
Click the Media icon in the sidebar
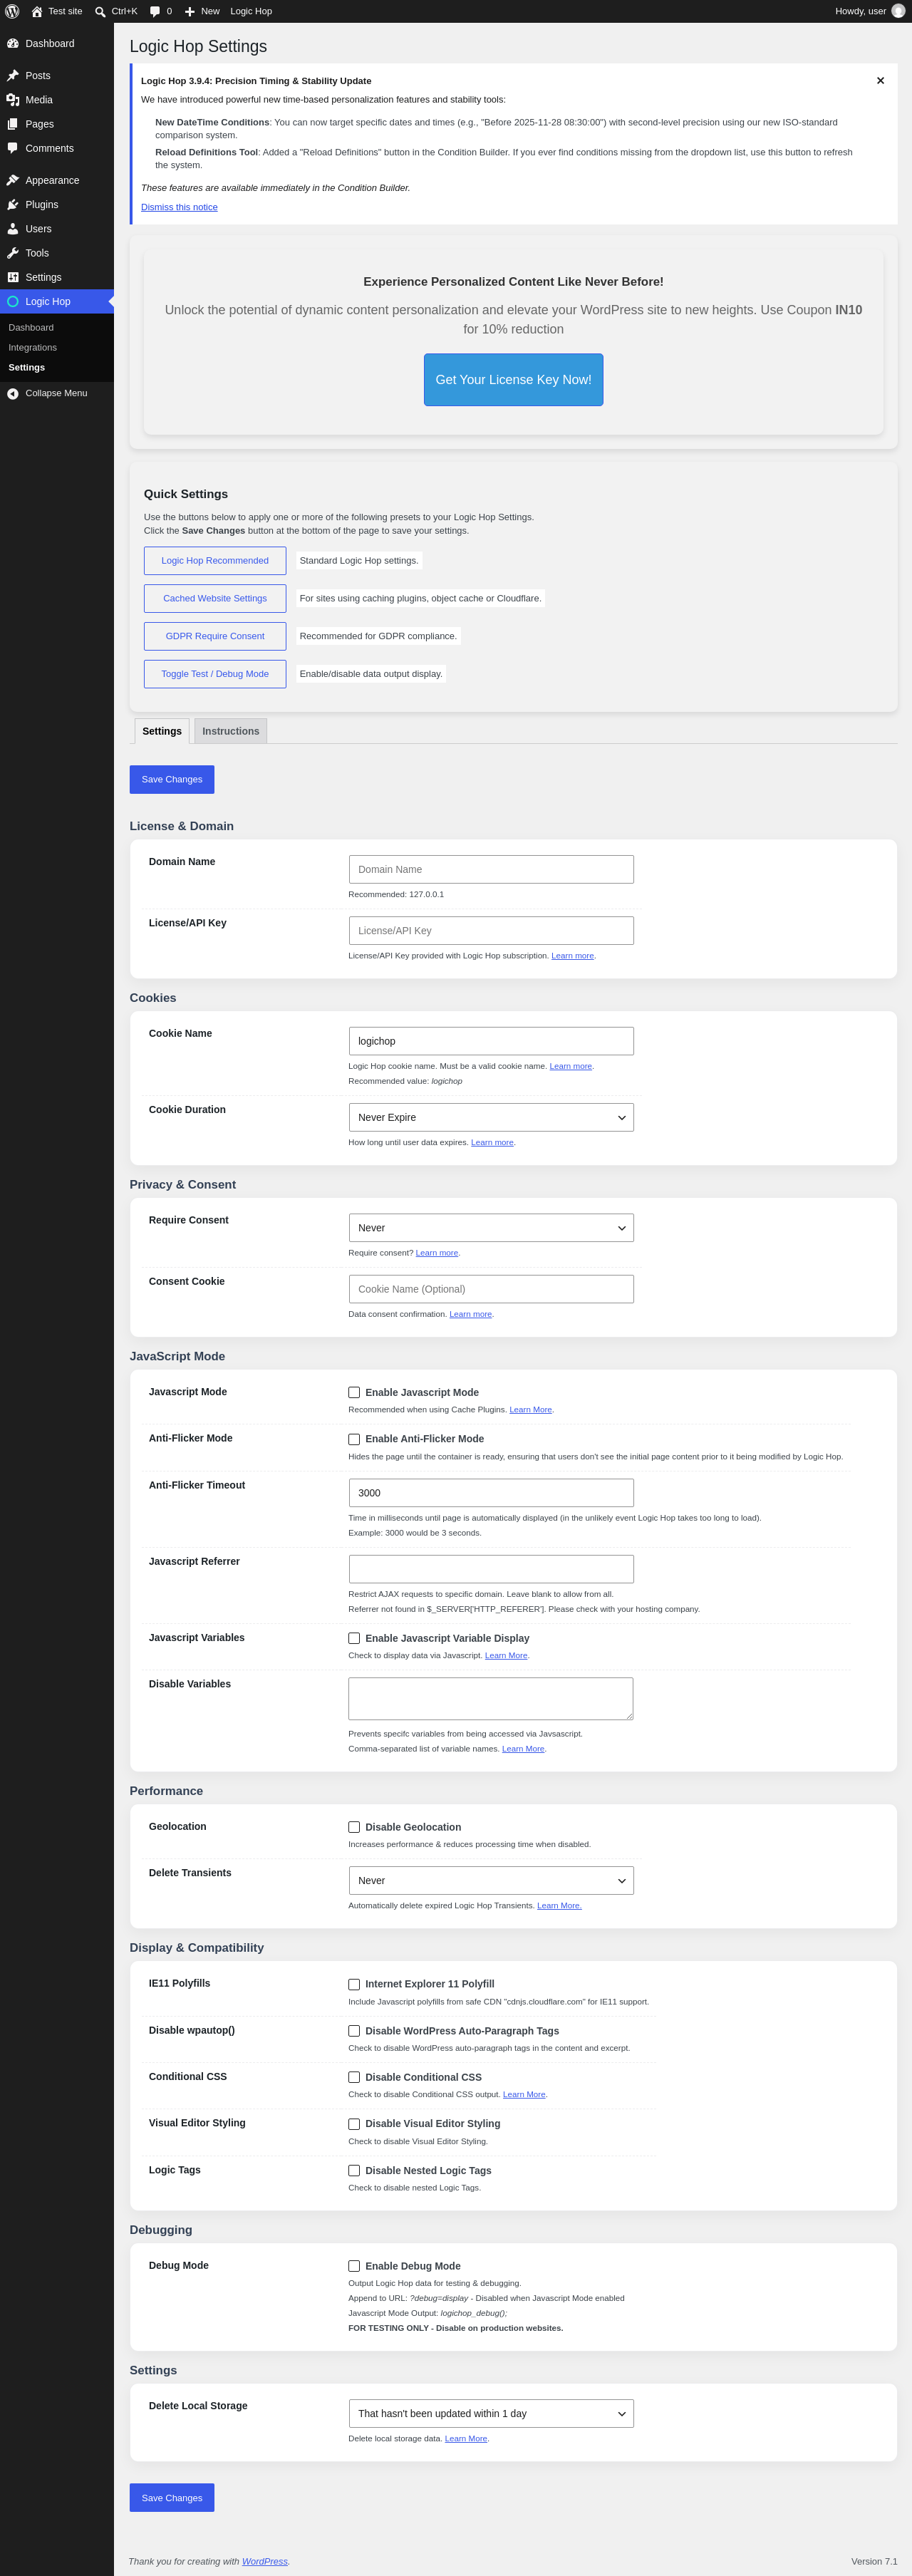click(x=13, y=100)
